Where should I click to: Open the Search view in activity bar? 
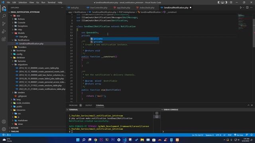pyautogui.click(x=4, y=16)
